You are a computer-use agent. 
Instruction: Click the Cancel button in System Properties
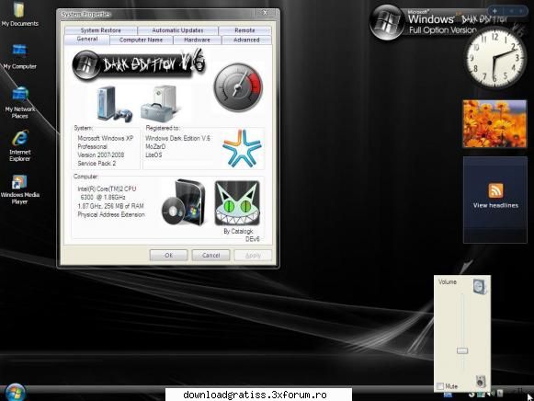210,255
